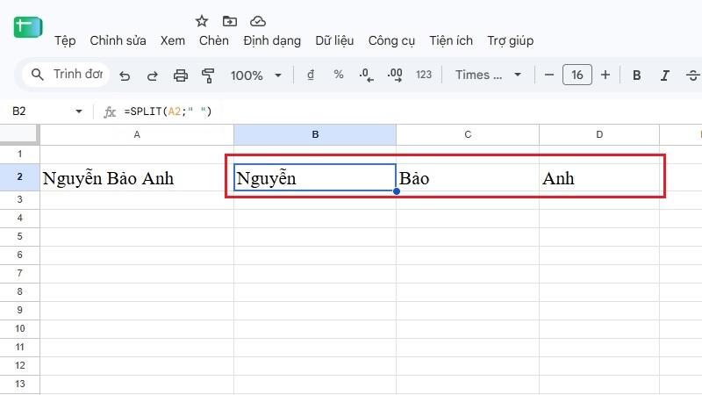
Task: Select row 10 header
Action: (19, 328)
